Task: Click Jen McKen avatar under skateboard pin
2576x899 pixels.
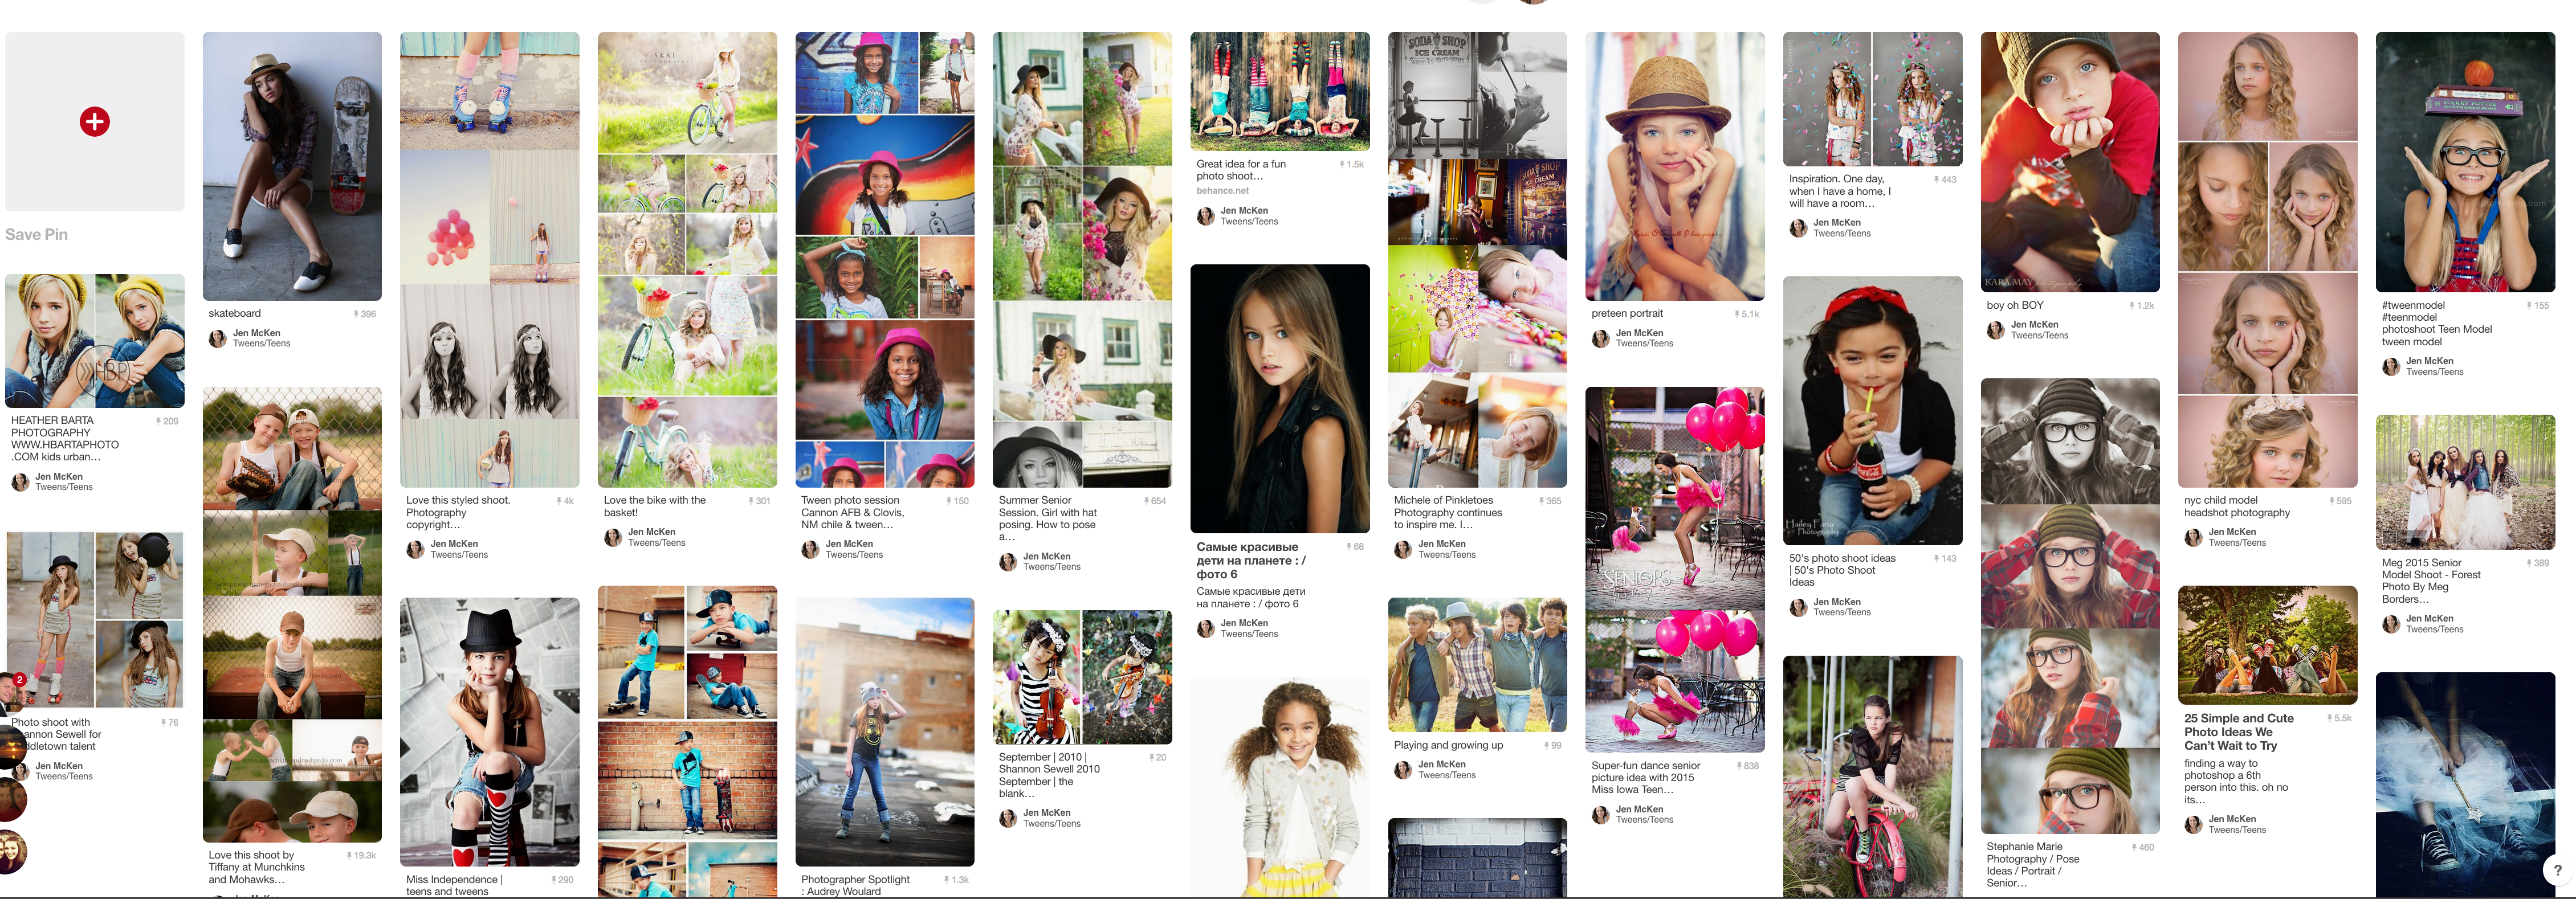Action: click(217, 339)
